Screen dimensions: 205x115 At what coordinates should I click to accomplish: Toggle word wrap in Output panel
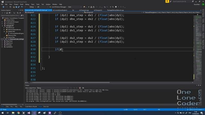tap(83, 88)
